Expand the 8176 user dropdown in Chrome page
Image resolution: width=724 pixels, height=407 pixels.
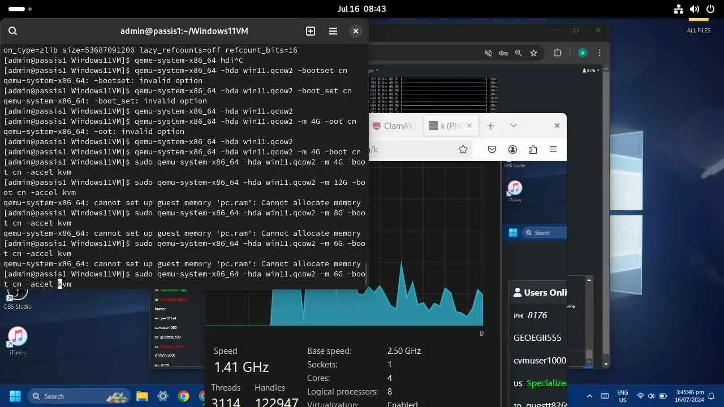[591, 71]
